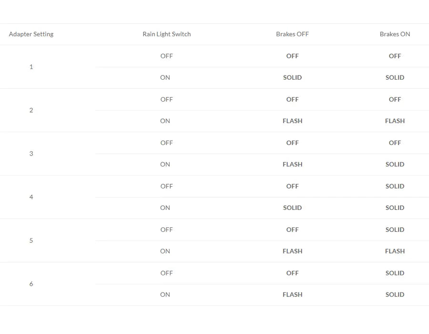Viewport: 429px width, 334px height.
Task: Select adapter setting number 3
Action: point(31,154)
